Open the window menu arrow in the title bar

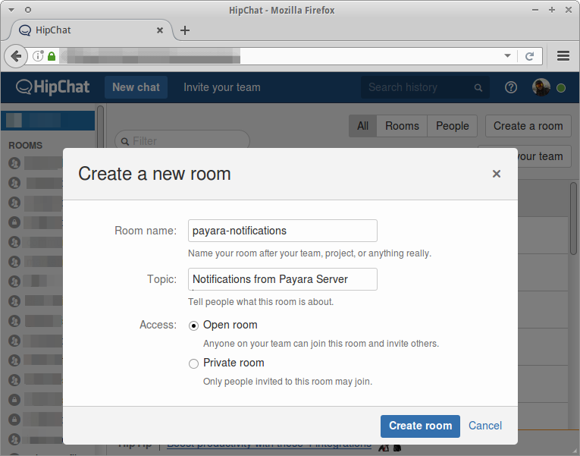(11, 10)
